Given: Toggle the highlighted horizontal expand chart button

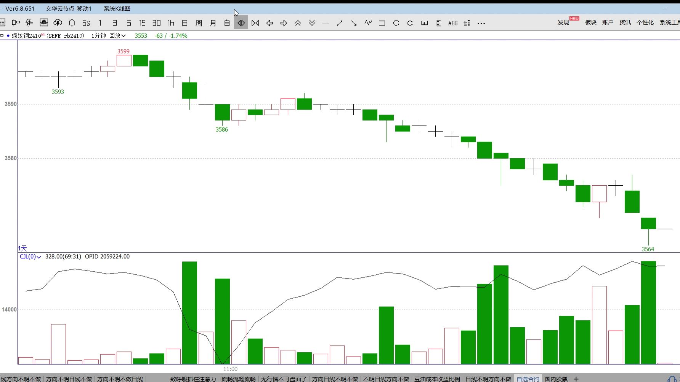Looking at the screenshot, I should coord(241,23).
